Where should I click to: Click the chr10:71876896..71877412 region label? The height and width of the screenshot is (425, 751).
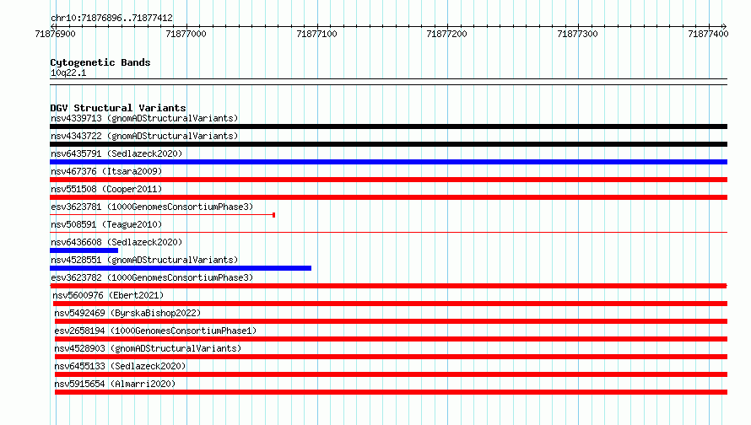coord(111,18)
